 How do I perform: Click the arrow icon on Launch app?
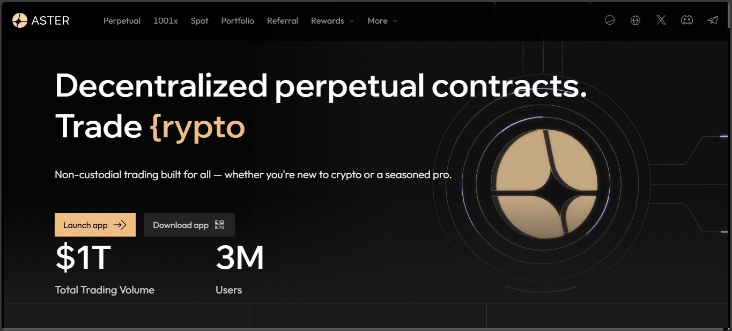(x=120, y=225)
